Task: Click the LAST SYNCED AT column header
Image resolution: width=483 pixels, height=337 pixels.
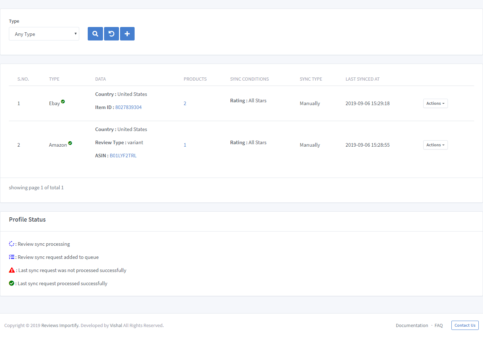Action: (363, 79)
